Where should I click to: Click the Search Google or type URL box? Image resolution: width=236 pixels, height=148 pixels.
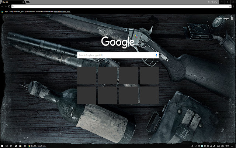118,55
